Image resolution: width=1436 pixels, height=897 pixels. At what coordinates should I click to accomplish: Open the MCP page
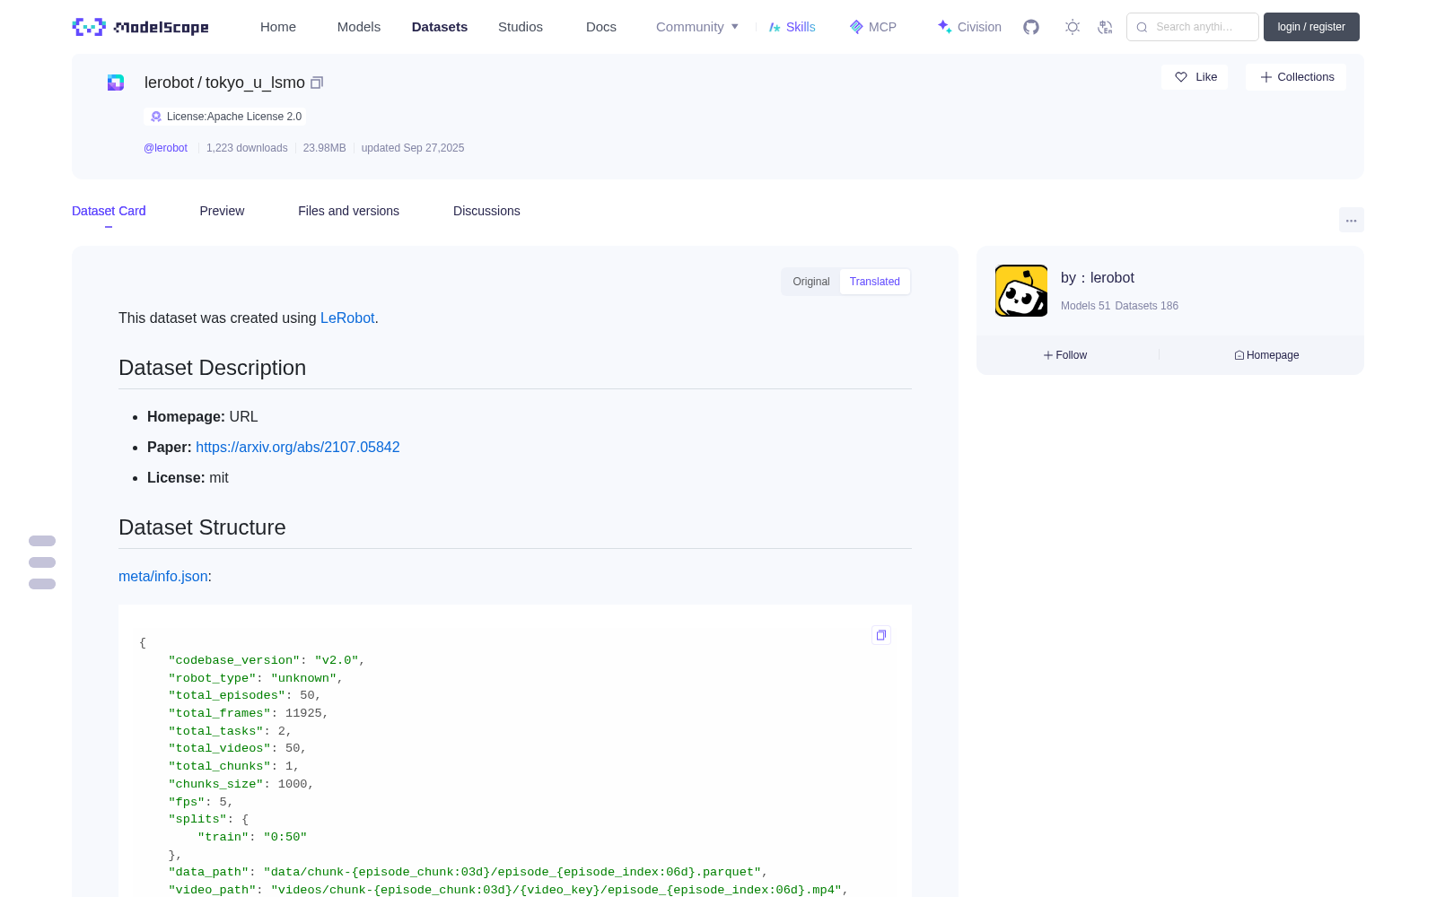point(873,27)
